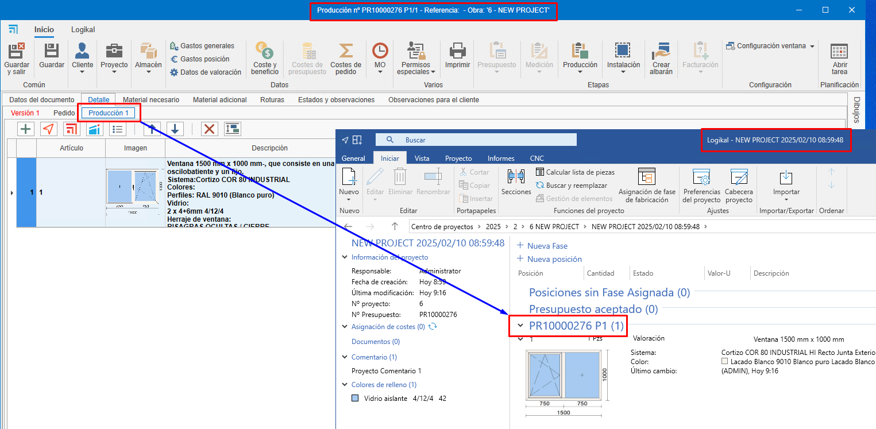Collapse the Información del proyecto section
Screen dimensions: 876x429
pyautogui.click(x=345, y=258)
